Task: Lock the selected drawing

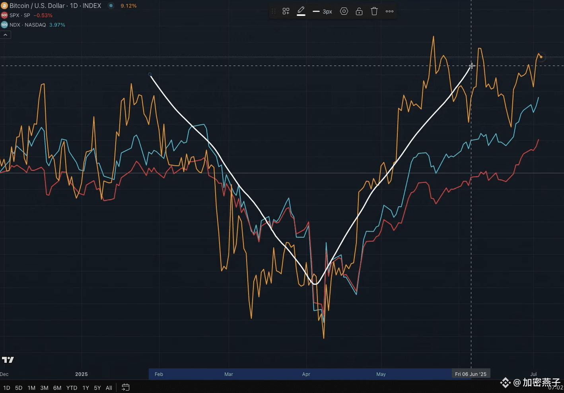Action: click(x=359, y=12)
